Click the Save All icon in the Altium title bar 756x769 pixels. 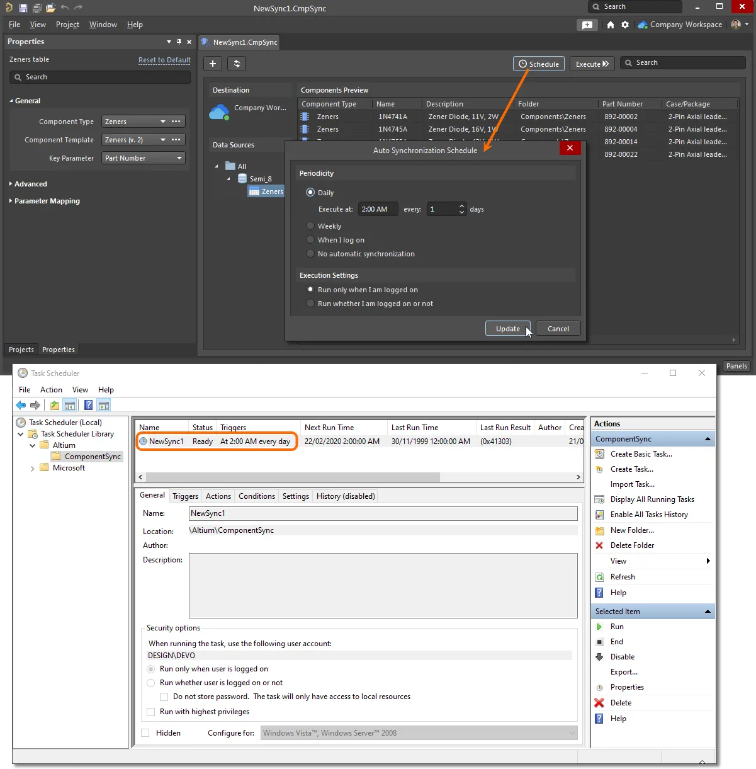click(x=37, y=8)
